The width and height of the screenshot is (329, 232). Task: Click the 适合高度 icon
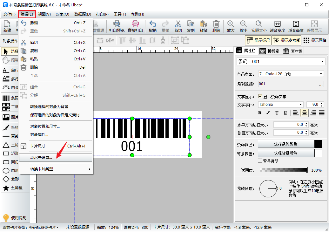[296, 26]
